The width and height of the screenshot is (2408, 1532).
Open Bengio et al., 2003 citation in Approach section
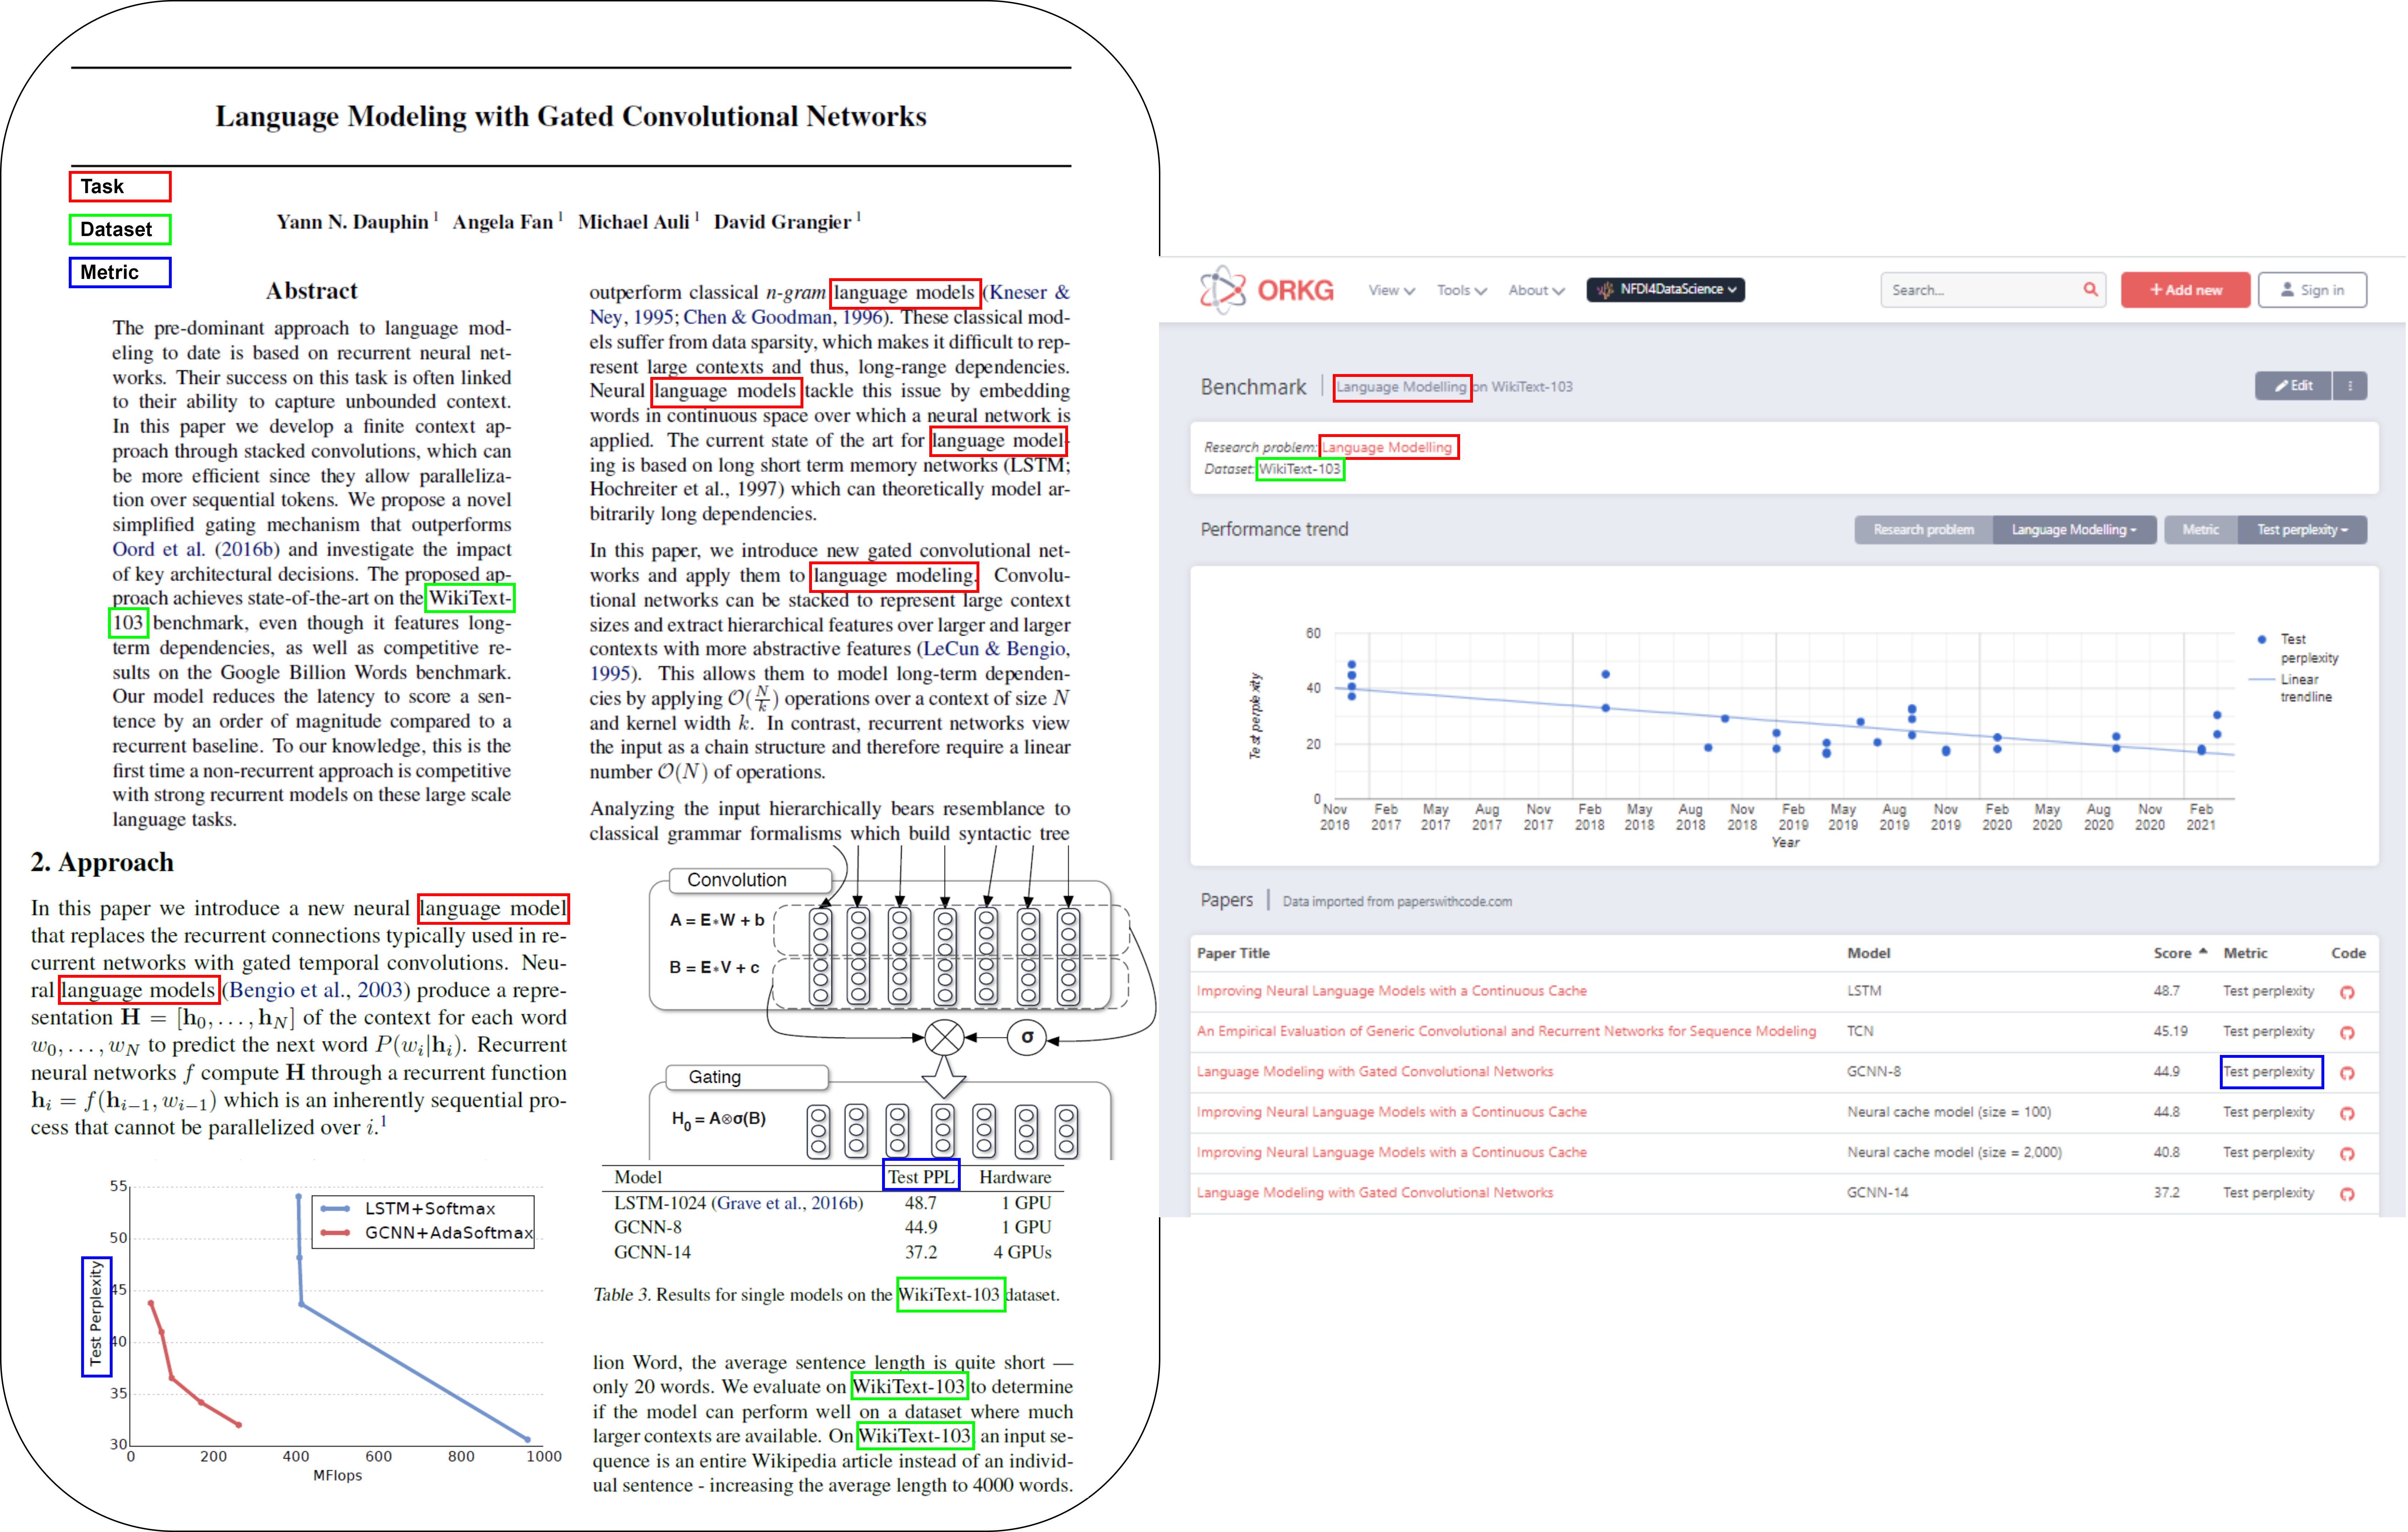pos(316,990)
